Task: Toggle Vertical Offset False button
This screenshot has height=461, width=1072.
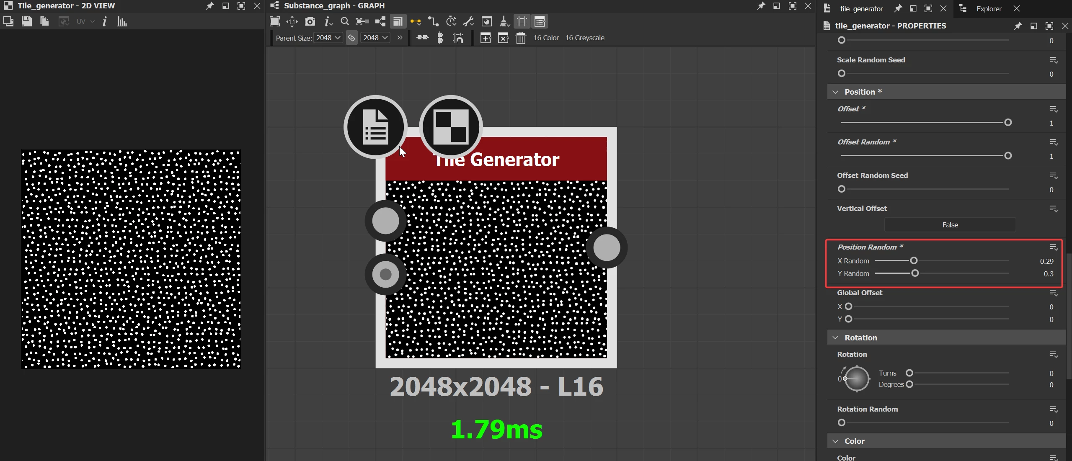Action: click(950, 225)
